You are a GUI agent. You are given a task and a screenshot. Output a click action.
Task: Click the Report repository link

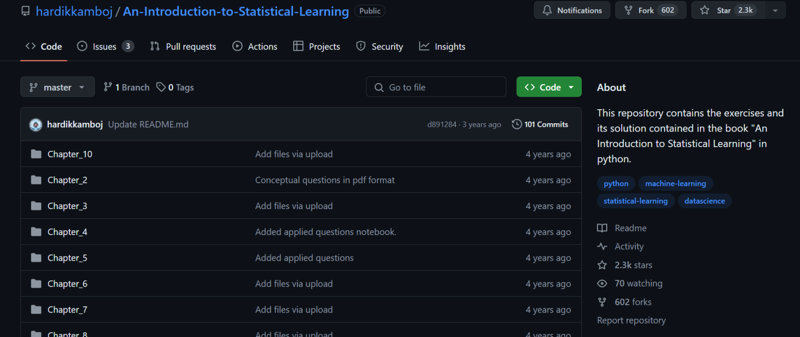631,320
